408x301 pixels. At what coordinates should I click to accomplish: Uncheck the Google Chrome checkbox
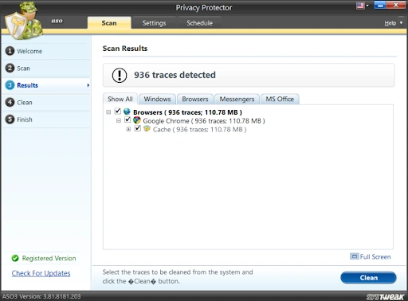click(x=127, y=119)
